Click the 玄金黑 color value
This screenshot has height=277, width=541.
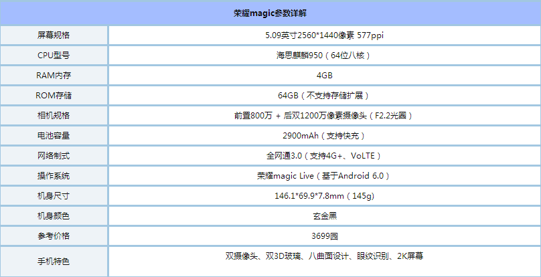point(324,215)
